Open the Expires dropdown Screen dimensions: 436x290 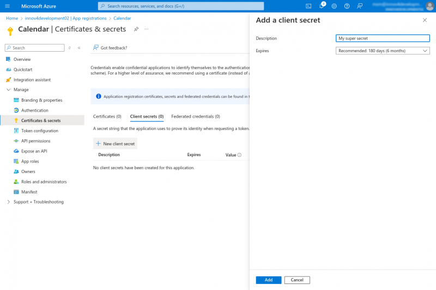(383, 51)
